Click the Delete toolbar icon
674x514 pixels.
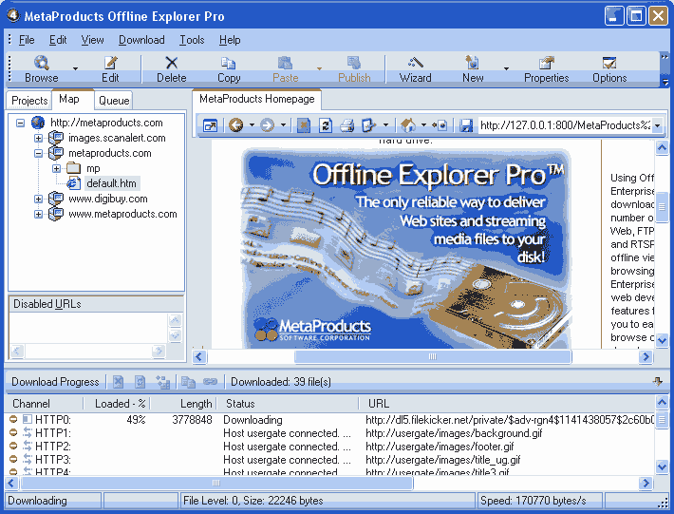tap(172, 68)
